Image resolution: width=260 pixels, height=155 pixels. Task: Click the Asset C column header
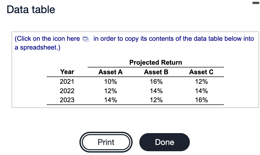point(201,72)
